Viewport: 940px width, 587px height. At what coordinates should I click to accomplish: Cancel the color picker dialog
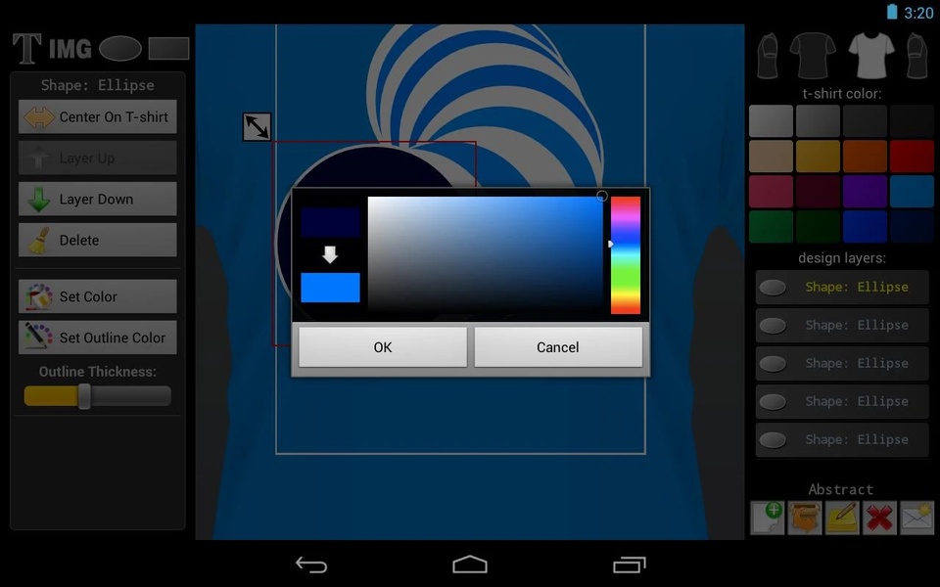point(557,346)
